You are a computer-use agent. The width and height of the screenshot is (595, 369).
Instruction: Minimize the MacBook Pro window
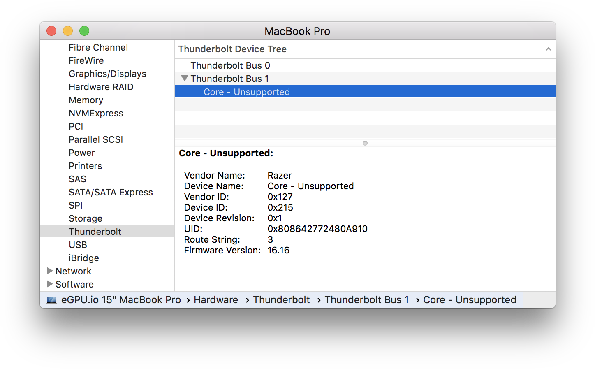click(x=67, y=30)
